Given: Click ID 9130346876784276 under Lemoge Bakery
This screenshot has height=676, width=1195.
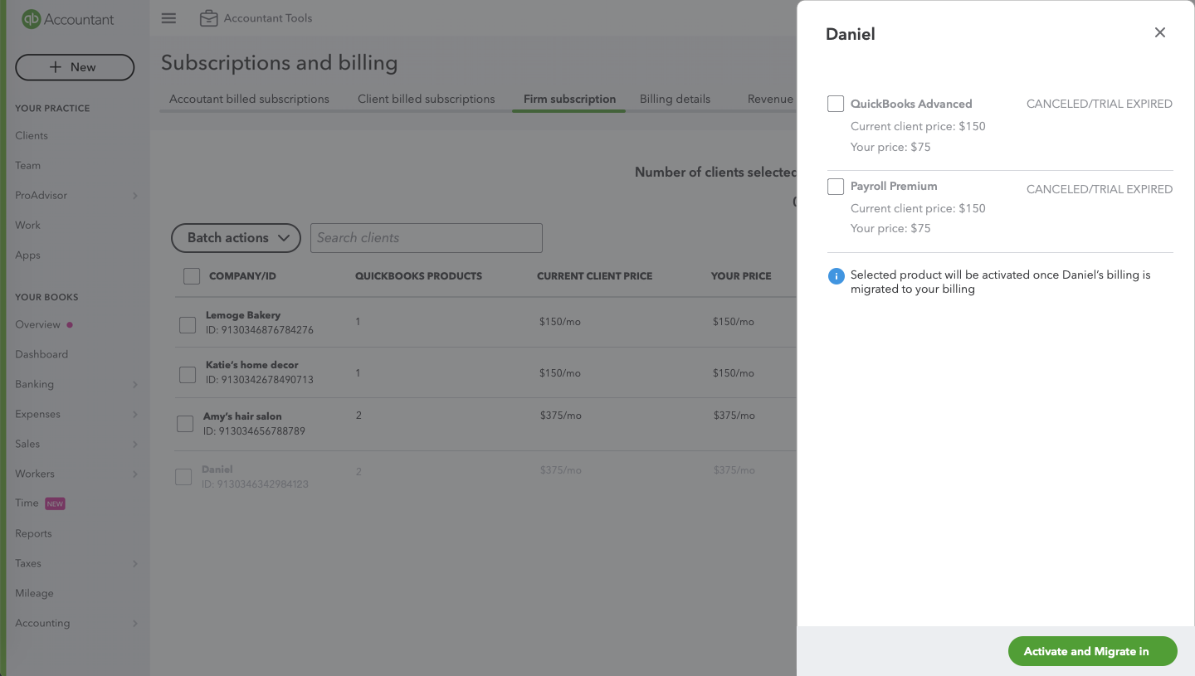Looking at the screenshot, I should tap(260, 330).
